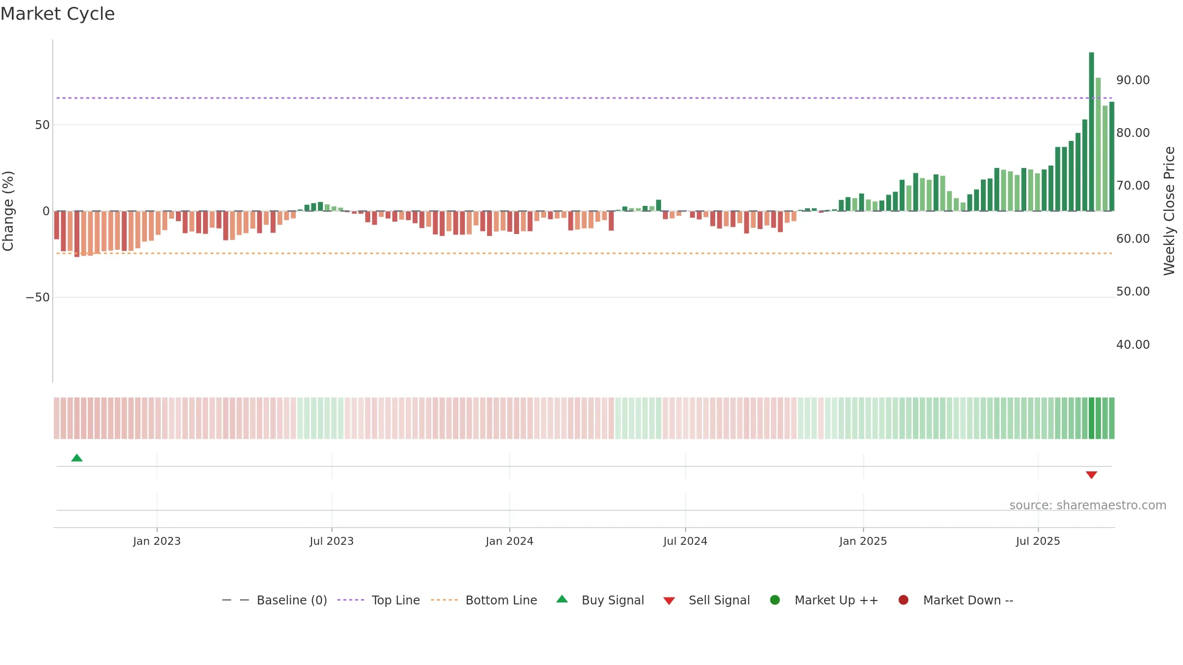Toggle the Sell Signal legend entry

click(706, 600)
